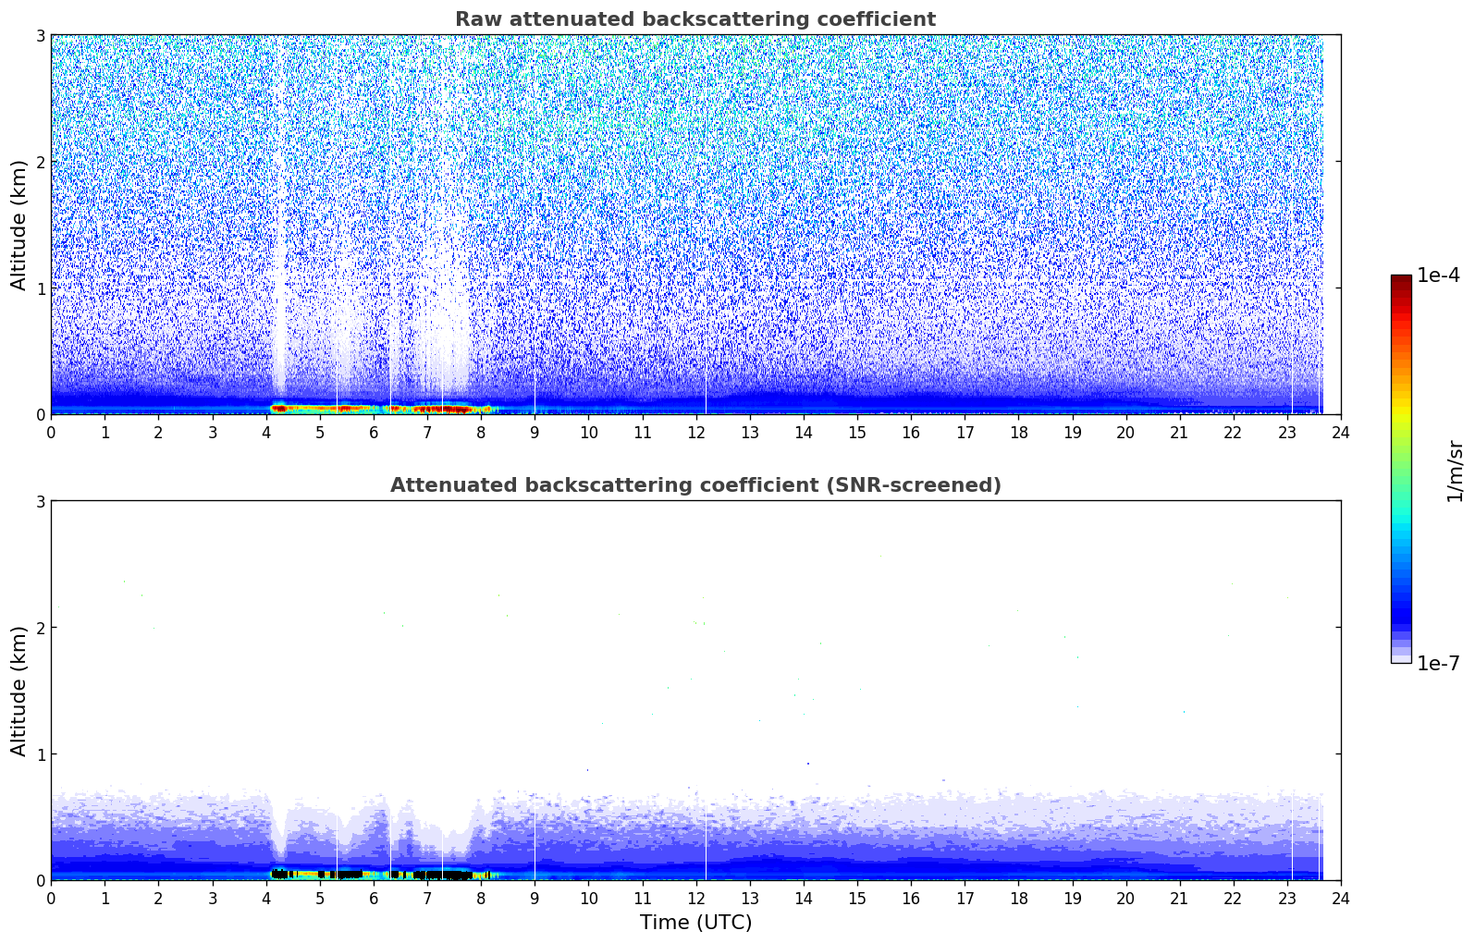Click hour 12 tick label on bottom time axis
The image size is (1475, 943).
pyautogui.click(x=695, y=899)
